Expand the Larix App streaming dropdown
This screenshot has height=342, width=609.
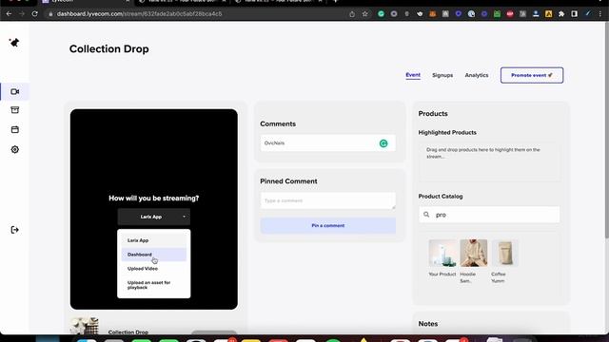[x=154, y=217]
